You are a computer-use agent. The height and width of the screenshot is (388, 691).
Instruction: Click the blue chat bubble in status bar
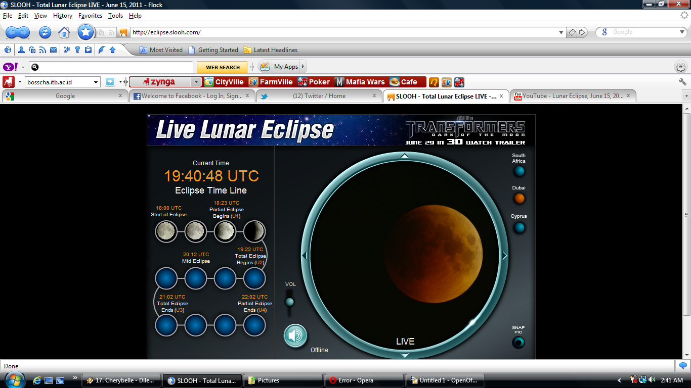tap(682, 366)
